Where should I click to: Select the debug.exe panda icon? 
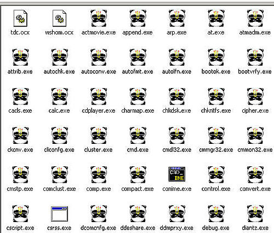tap(216, 213)
